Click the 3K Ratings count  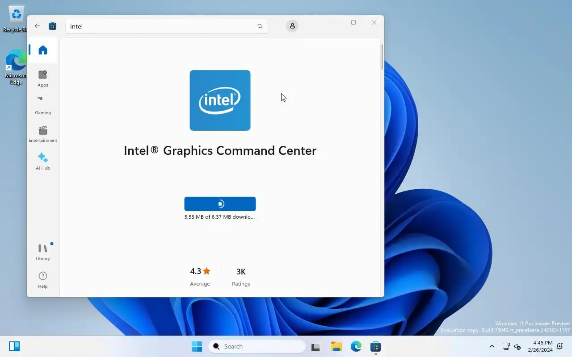(x=241, y=277)
